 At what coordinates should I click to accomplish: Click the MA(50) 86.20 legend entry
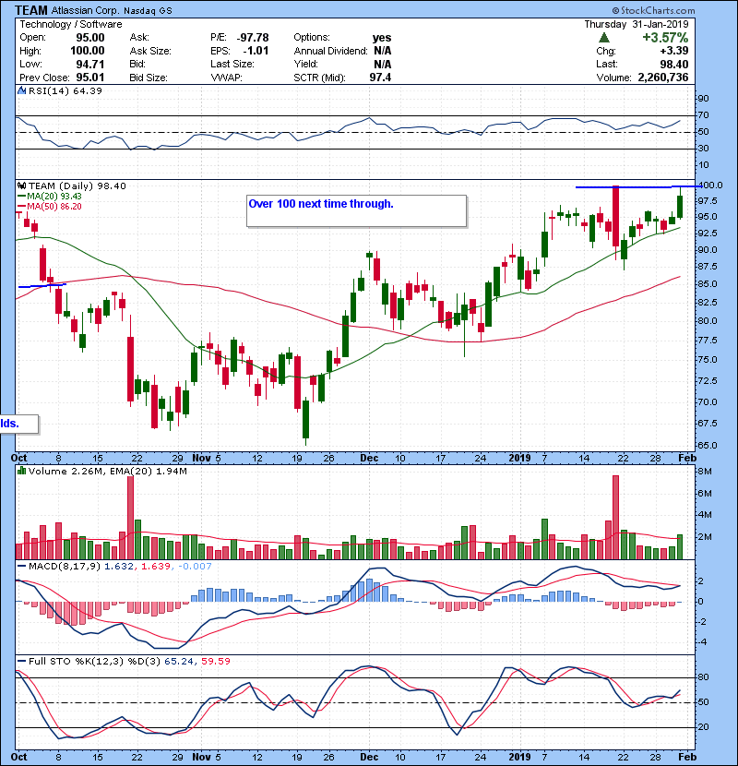50,207
